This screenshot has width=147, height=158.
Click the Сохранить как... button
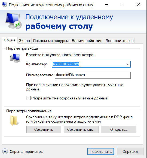pos(81,129)
